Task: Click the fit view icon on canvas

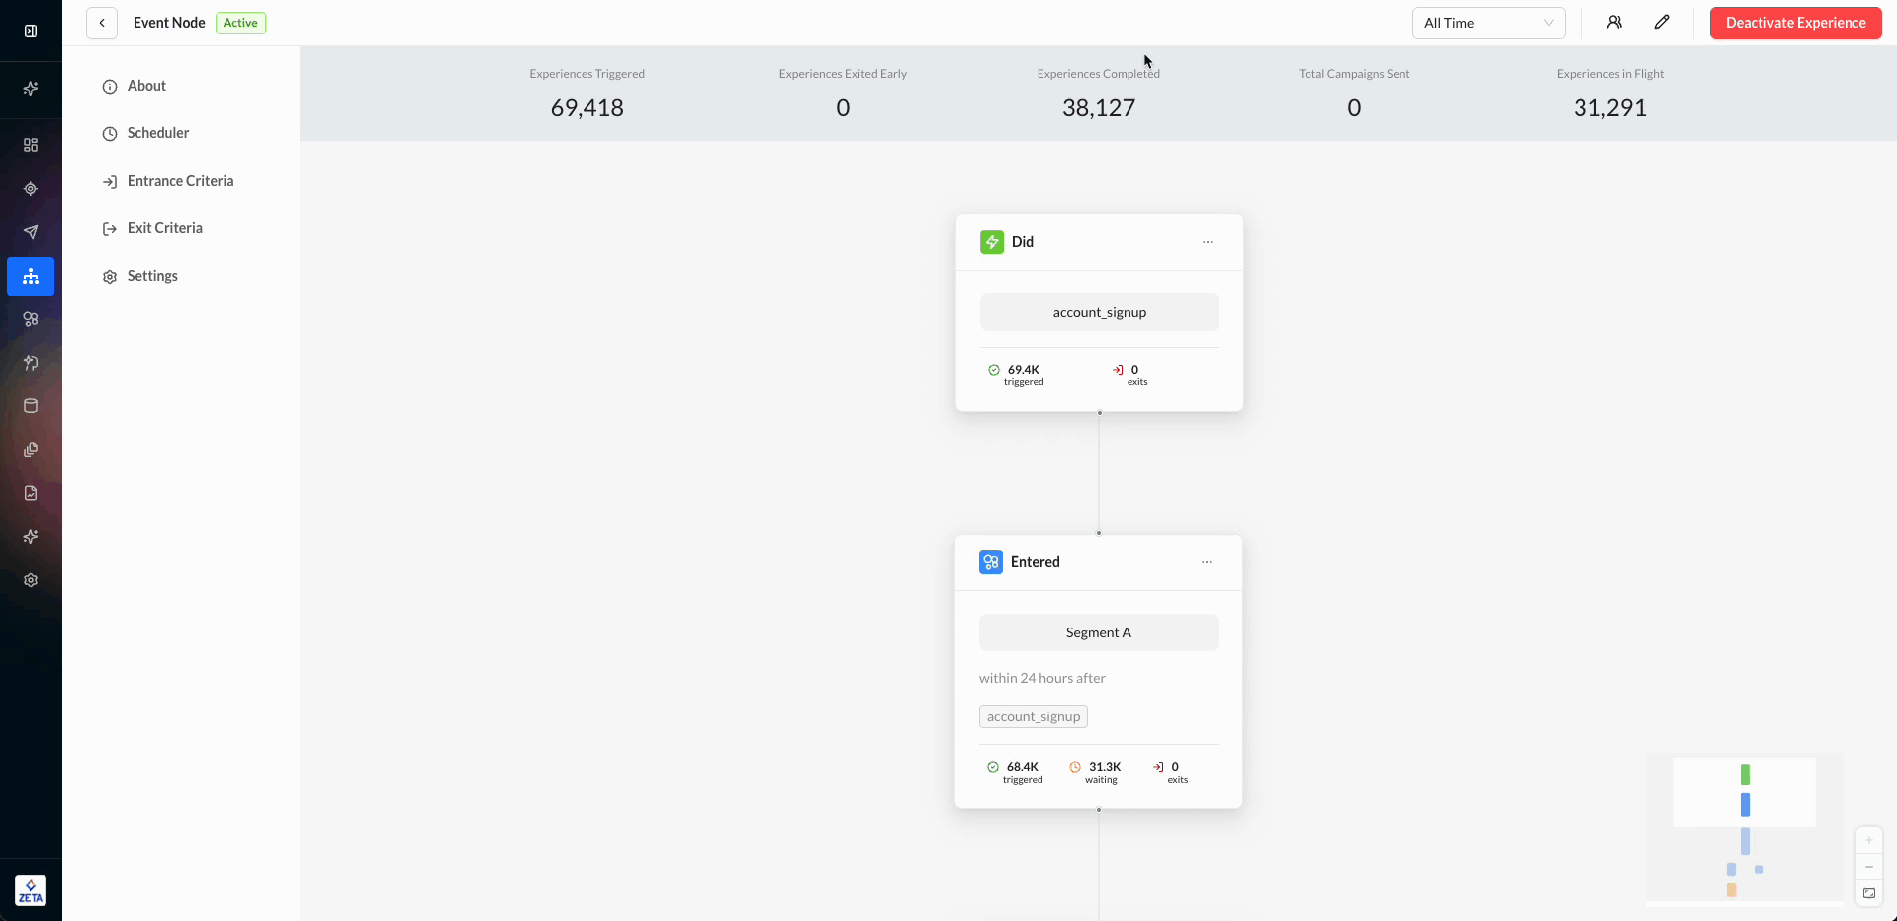Action: click(x=1869, y=893)
